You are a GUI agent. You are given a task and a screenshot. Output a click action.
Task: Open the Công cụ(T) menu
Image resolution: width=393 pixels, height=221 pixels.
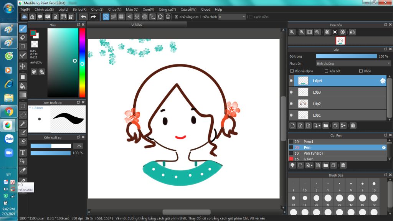click(167, 9)
